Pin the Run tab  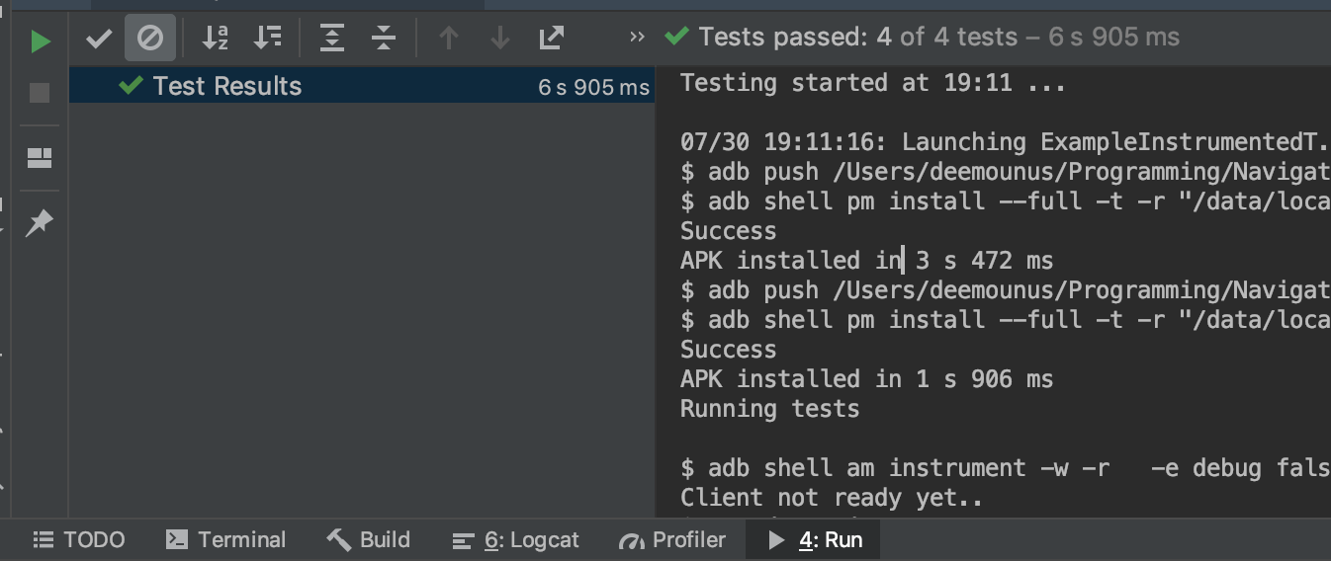pos(40,223)
